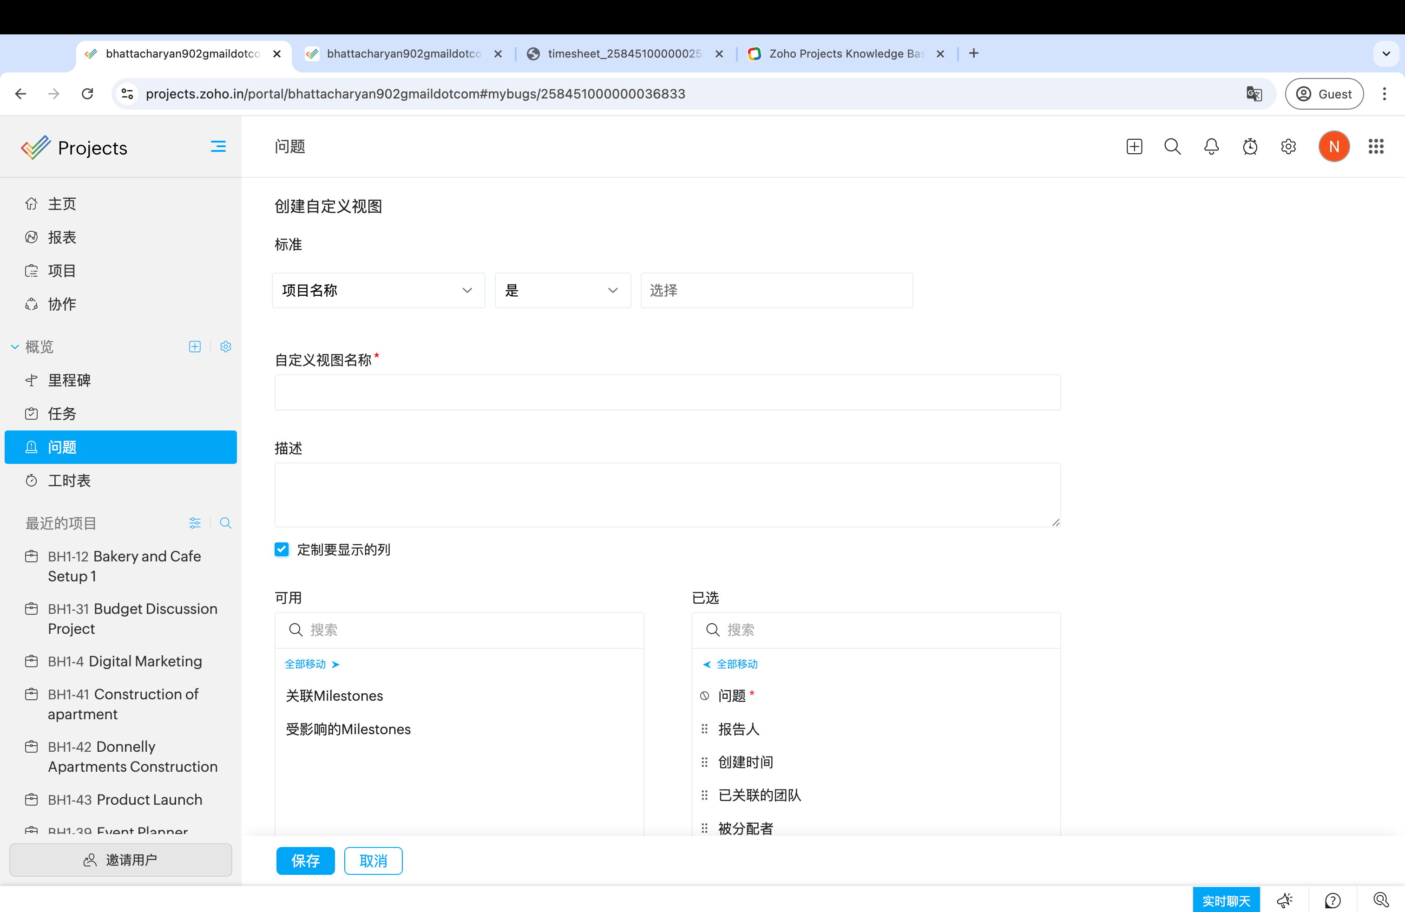Viewport: 1405px width, 912px height.
Task: Click the search icon beside 最近的项目
Action: click(x=225, y=523)
